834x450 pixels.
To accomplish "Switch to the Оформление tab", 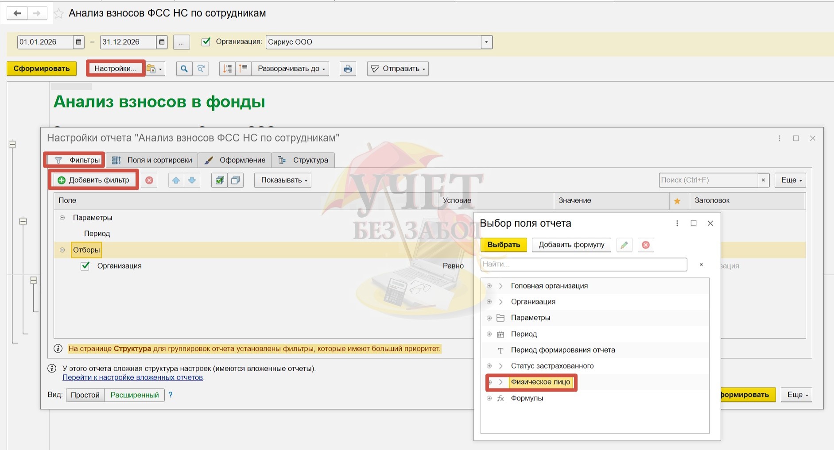I will [x=235, y=160].
